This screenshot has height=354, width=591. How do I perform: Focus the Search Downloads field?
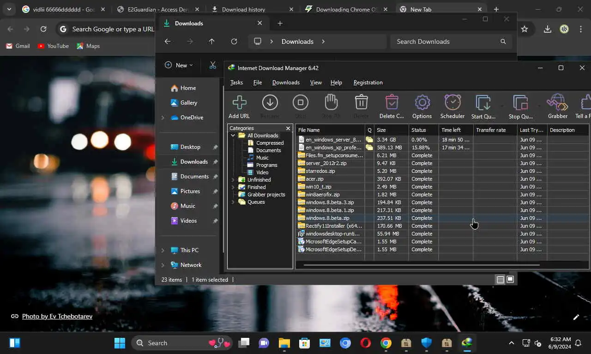451,41
